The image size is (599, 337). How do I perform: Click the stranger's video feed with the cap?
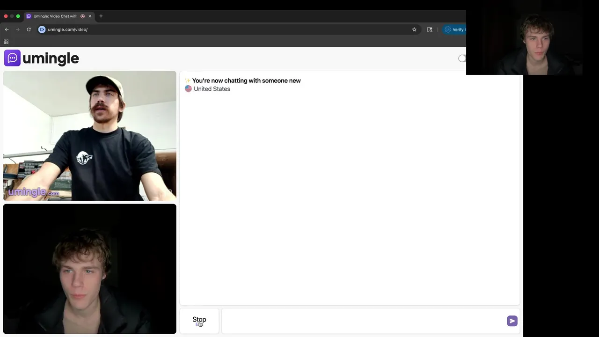[90, 136]
